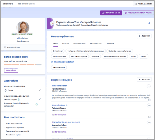Open Consultante en recrutement job title
This screenshot has width=155, height=140.
click(66, 122)
